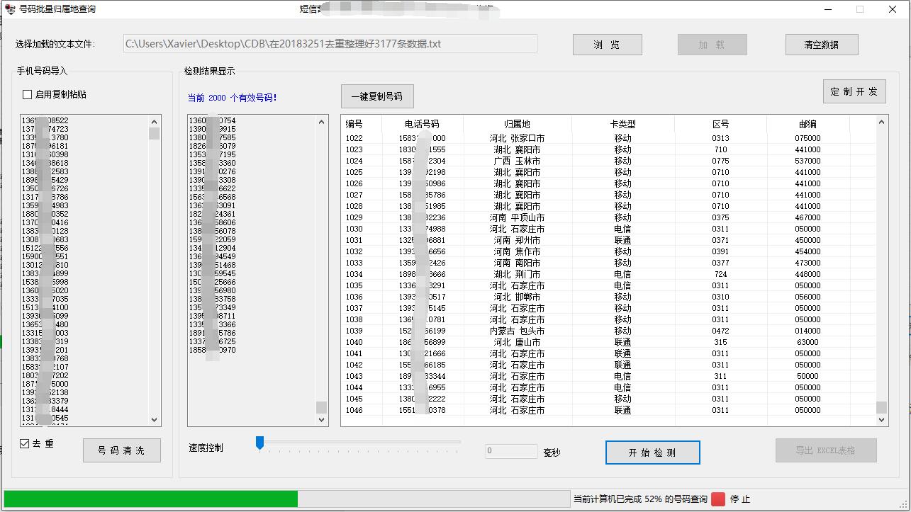Click the 河北 唐山市 location cell
The width and height of the screenshot is (911, 512).
tap(518, 342)
